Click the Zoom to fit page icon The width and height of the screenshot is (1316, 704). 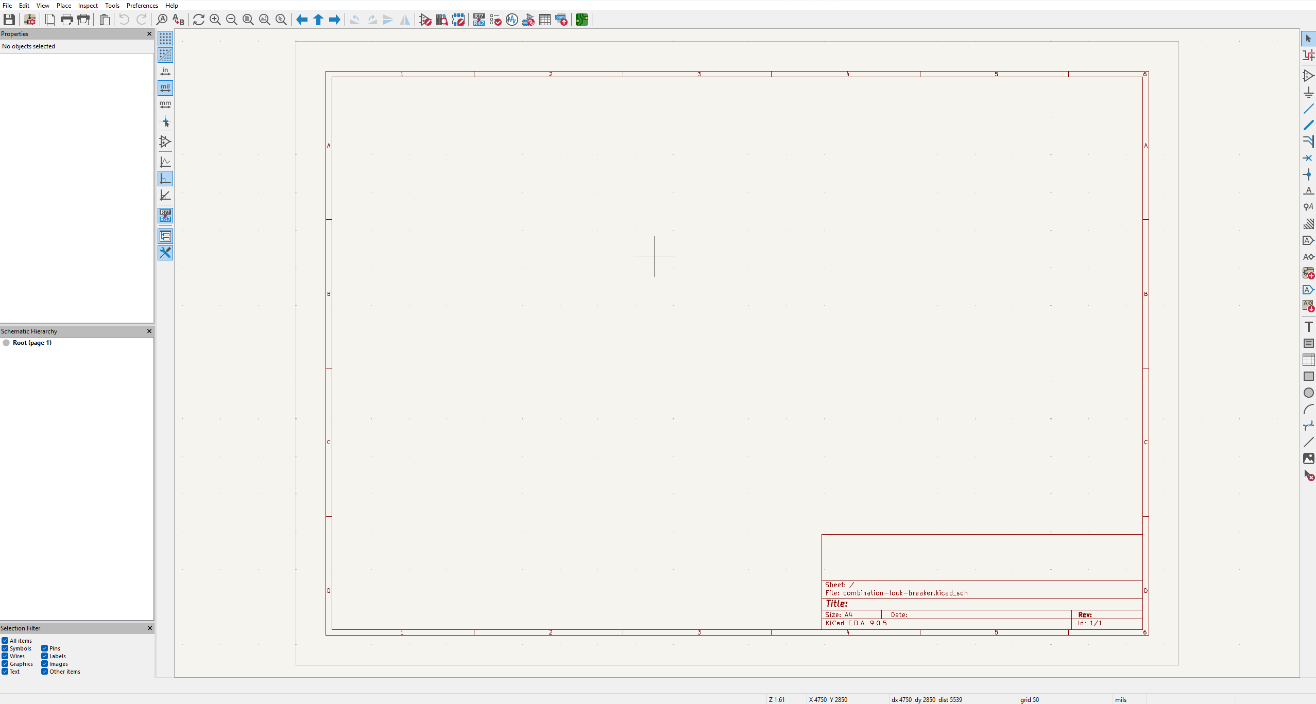[248, 20]
